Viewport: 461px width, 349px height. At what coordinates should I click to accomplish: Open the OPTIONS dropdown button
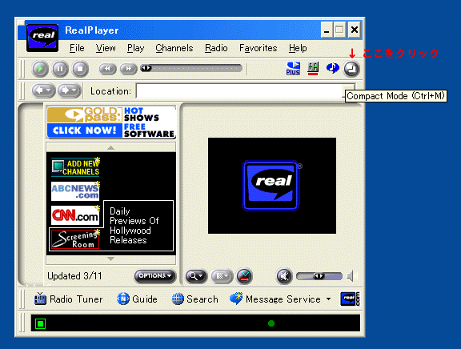(155, 276)
